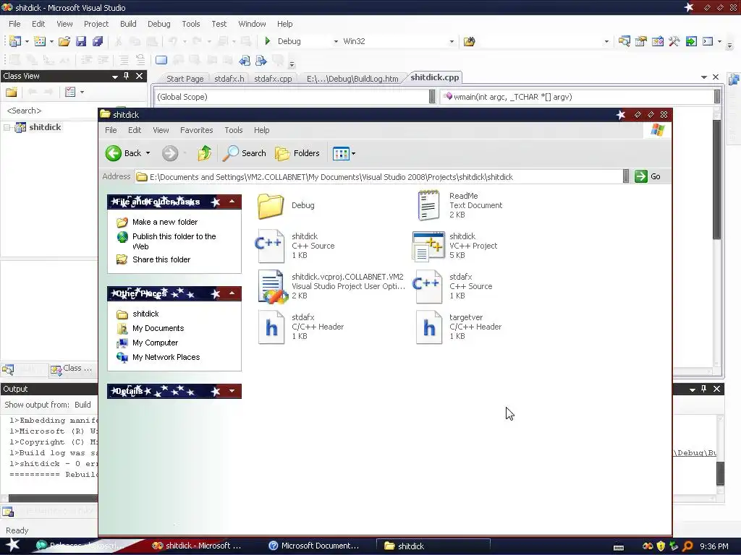Open Debug configuration dropdown
The width and height of the screenshot is (741, 555).
[336, 41]
